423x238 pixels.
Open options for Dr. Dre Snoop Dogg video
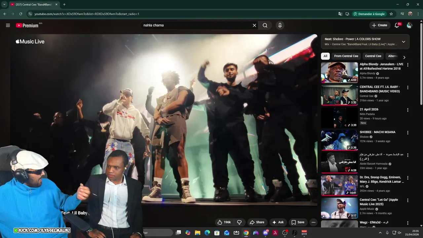pos(408,178)
